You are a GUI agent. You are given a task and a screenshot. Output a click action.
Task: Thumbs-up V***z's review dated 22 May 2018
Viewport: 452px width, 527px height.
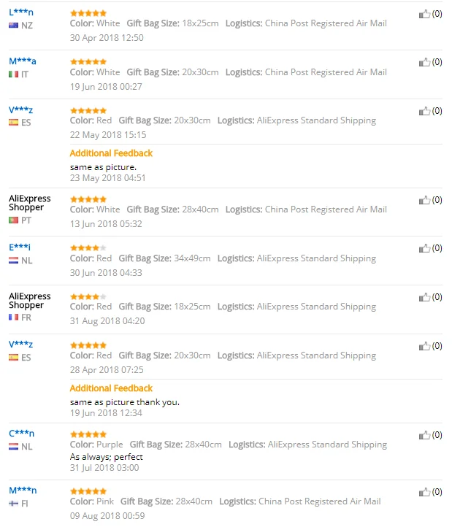click(x=424, y=111)
